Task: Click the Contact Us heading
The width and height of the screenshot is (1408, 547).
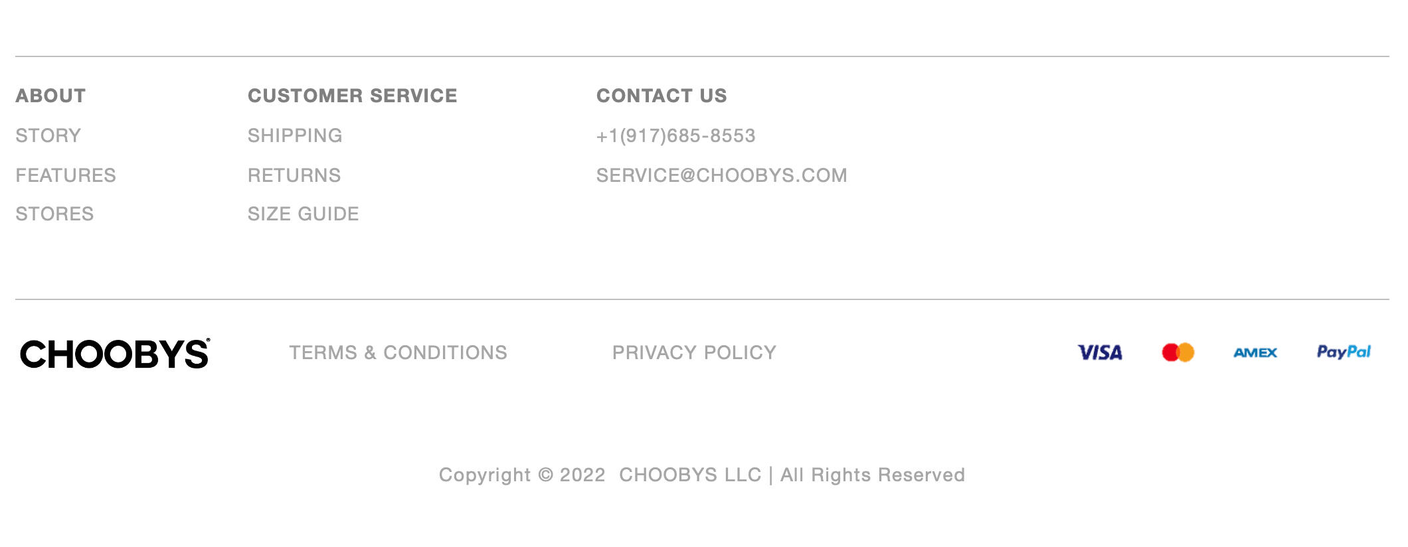Action: click(661, 96)
